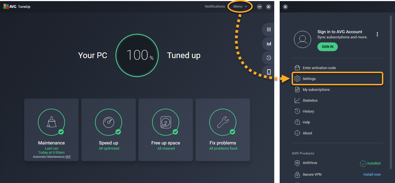This screenshot has width=395, height=183.
Task: Click Install now for Secure VPN
Action: click(x=372, y=175)
